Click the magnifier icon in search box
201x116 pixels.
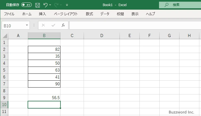(x=166, y=5)
